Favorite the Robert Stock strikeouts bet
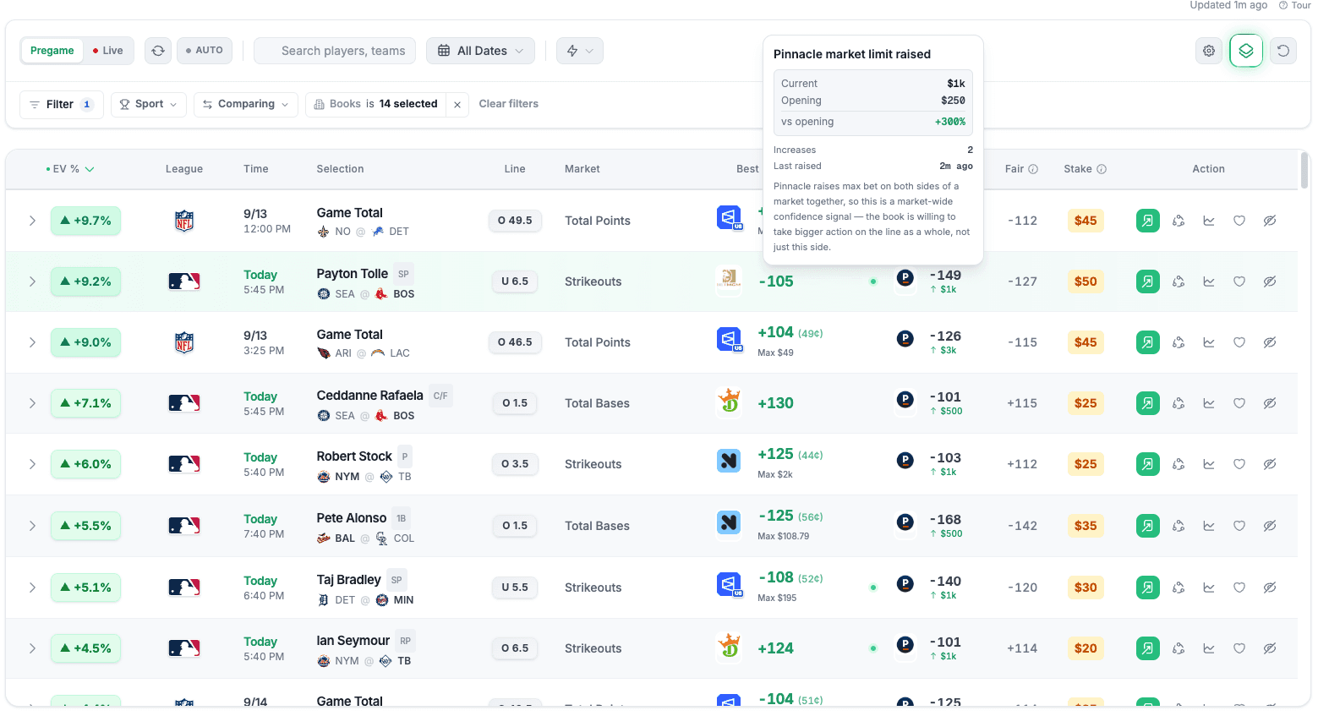The width and height of the screenshot is (1318, 716). (x=1239, y=464)
